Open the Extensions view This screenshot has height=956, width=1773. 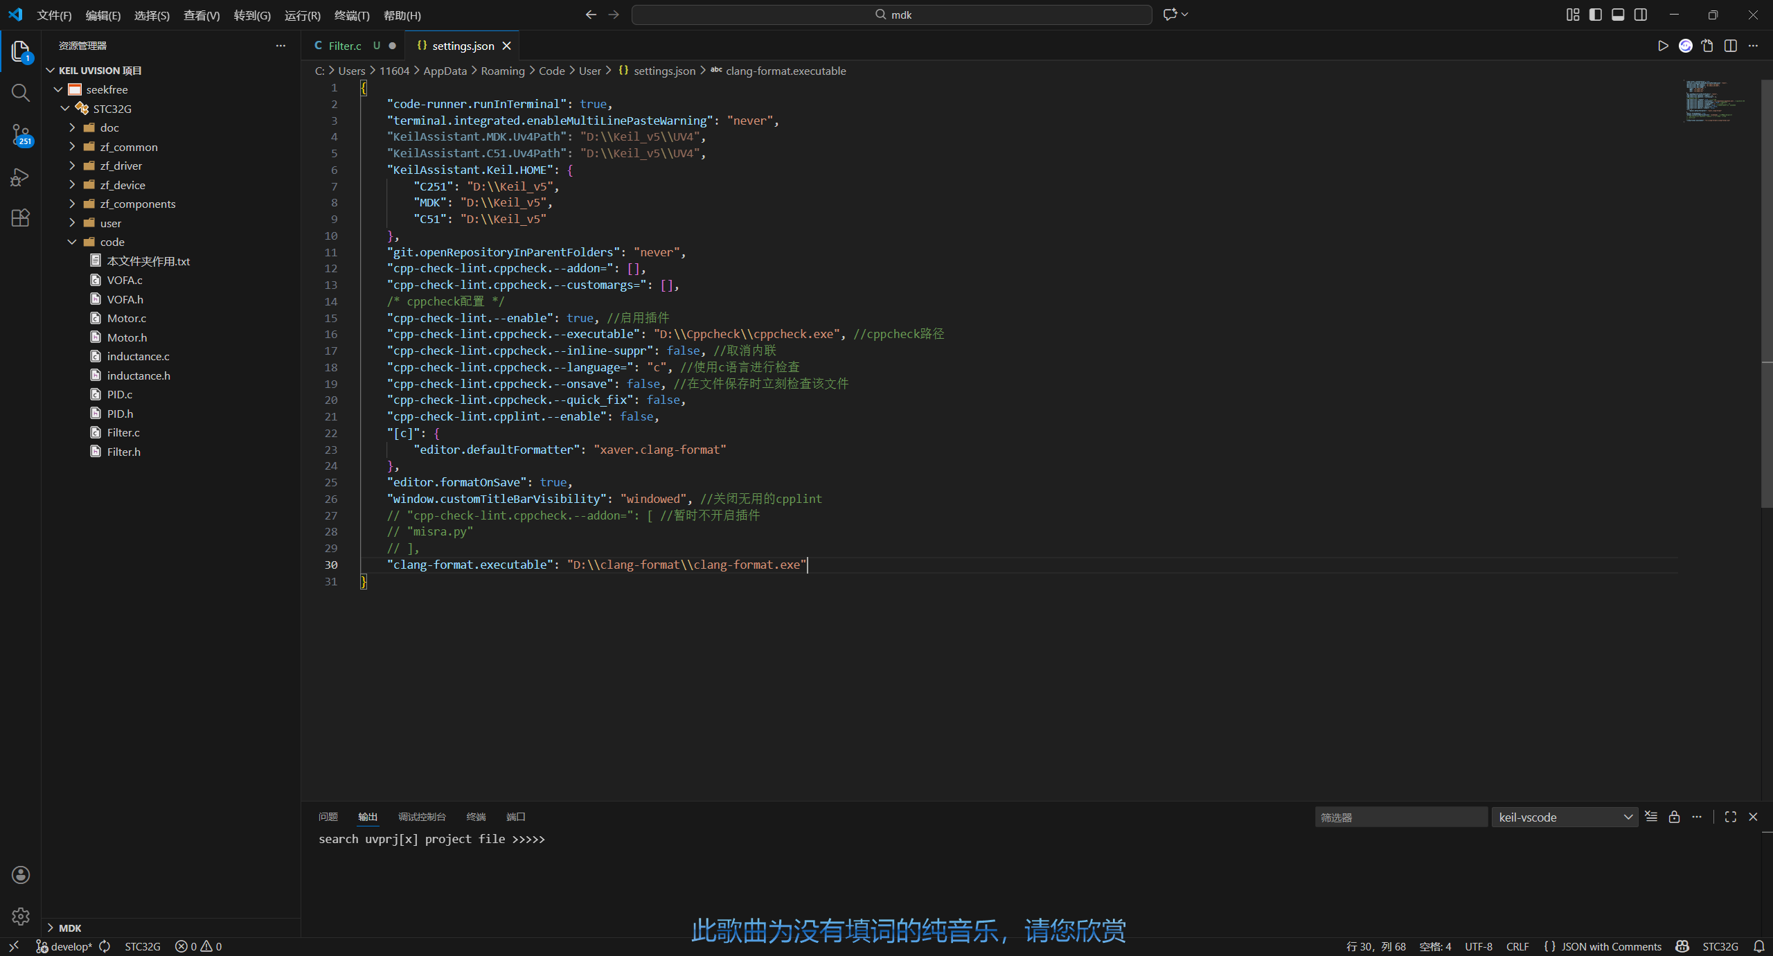[x=21, y=218]
